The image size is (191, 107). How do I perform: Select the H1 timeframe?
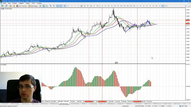pos(137,6)
